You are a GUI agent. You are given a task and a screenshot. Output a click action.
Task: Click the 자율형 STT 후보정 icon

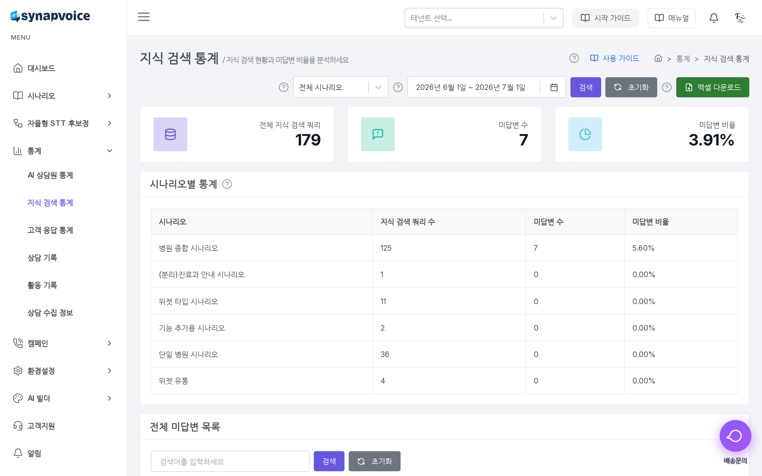click(18, 123)
